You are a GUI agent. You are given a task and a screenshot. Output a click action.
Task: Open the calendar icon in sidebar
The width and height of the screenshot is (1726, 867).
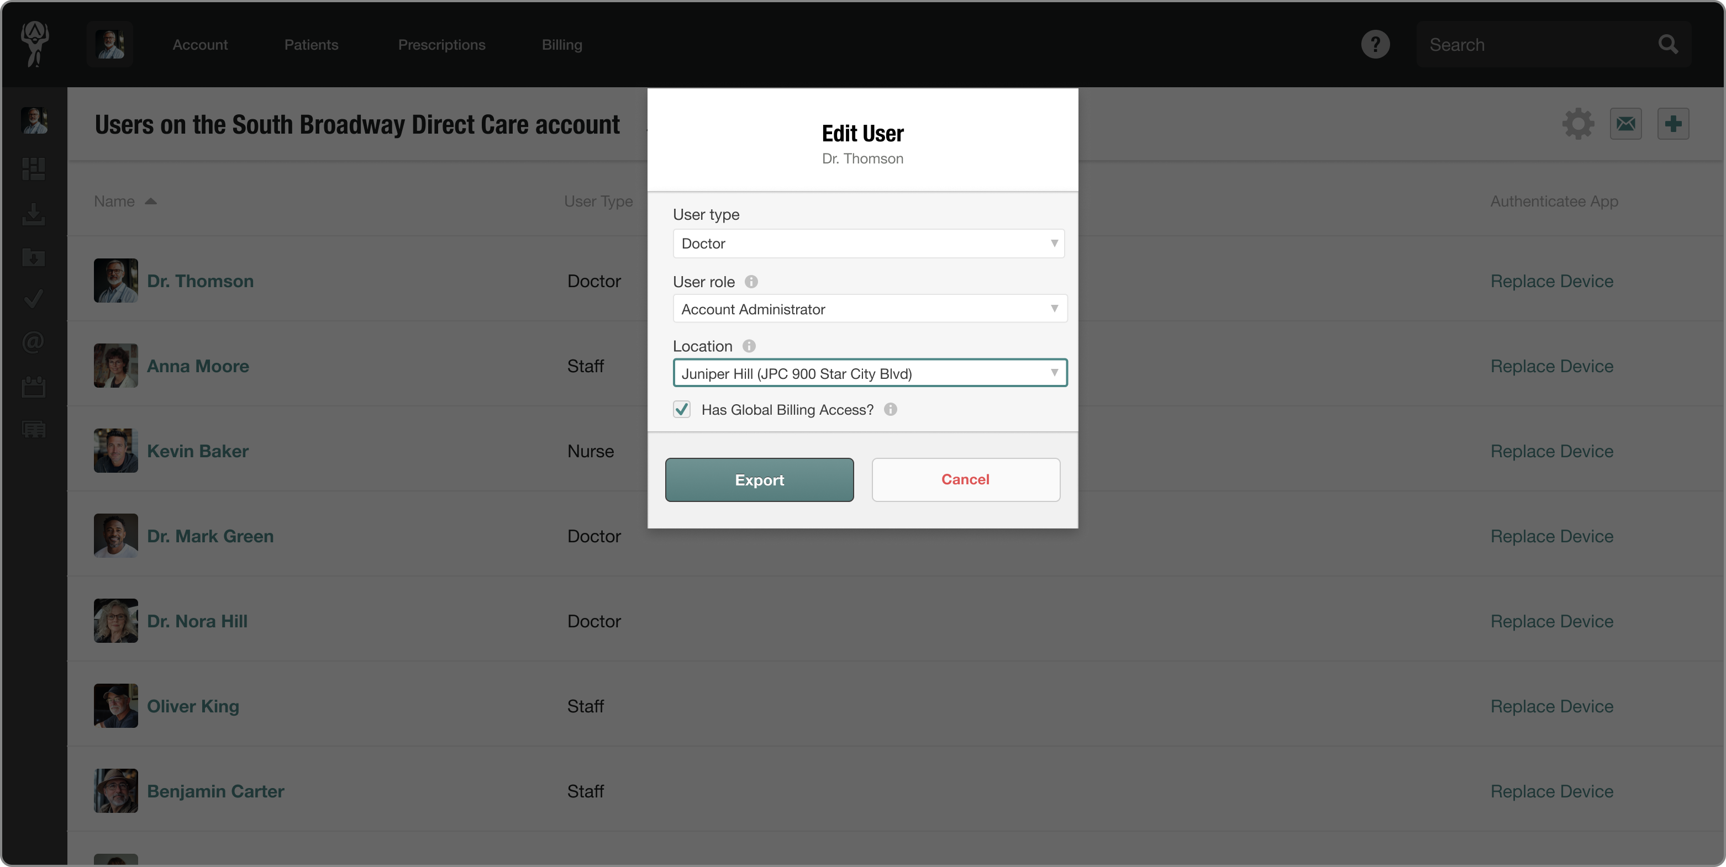coord(34,387)
